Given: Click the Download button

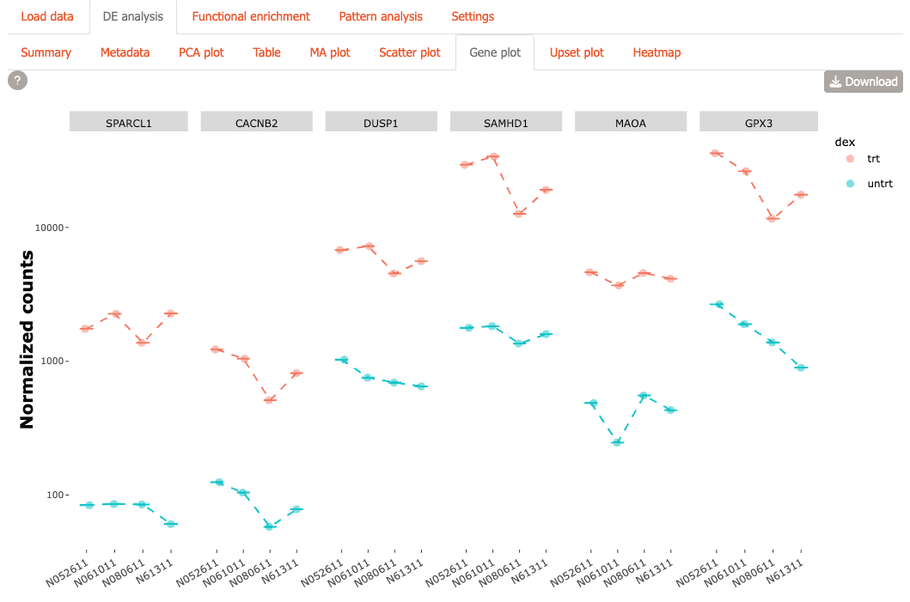Looking at the screenshot, I should click(863, 82).
